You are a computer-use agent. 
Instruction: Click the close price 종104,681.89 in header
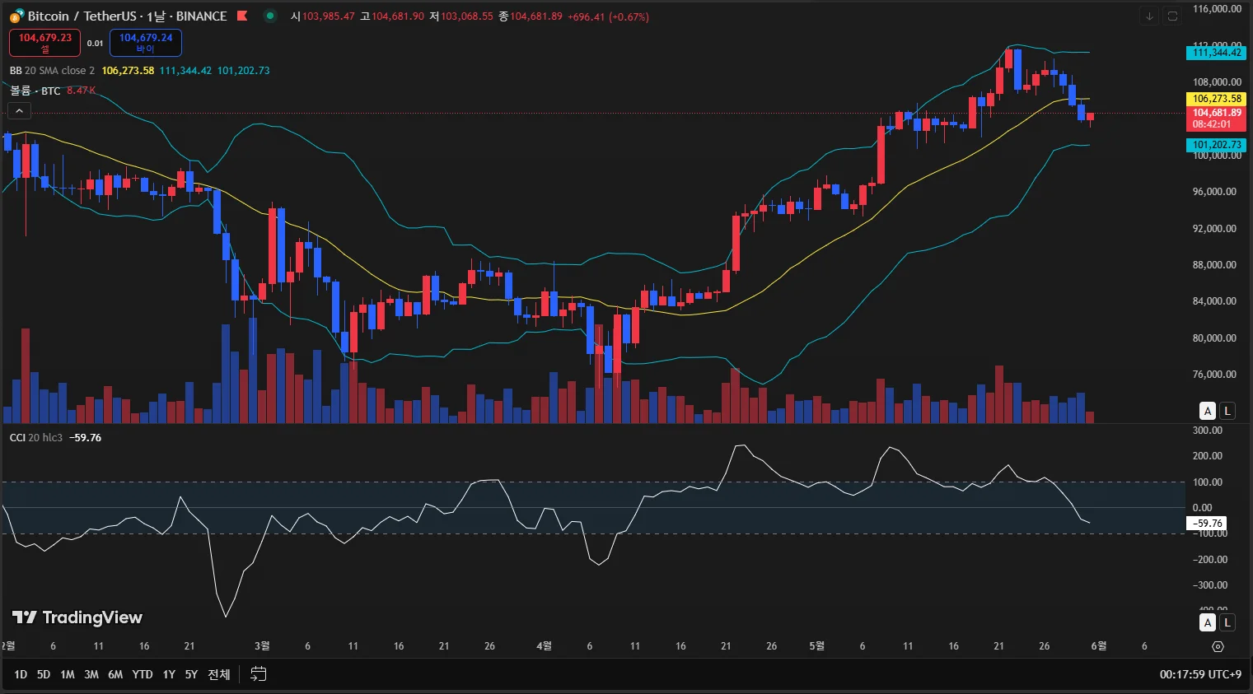531,16
